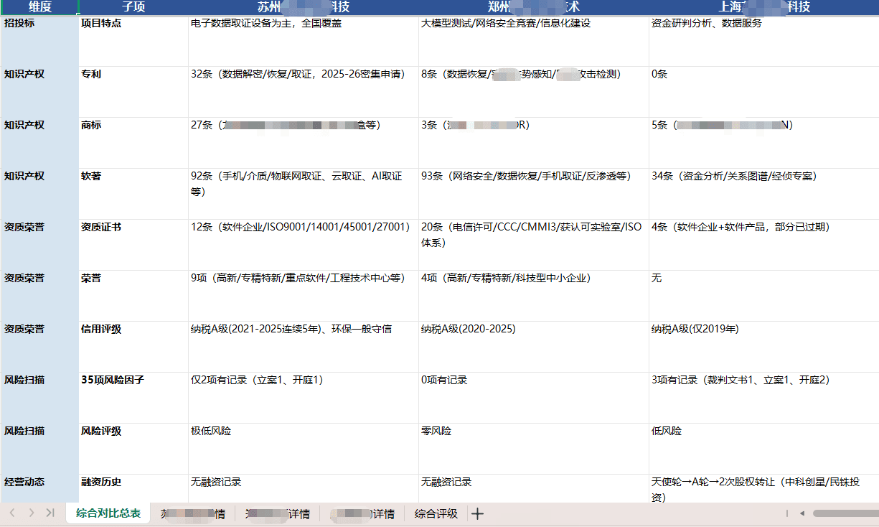The width and height of the screenshot is (879, 527).
Task: Click the 35项风险因子 cell
Action: pyautogui.click(x=133, y=398)
